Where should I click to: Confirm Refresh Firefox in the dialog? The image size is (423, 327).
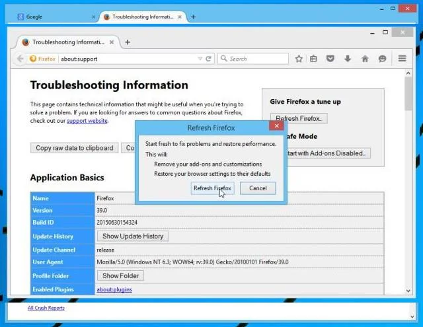(212, 188)
